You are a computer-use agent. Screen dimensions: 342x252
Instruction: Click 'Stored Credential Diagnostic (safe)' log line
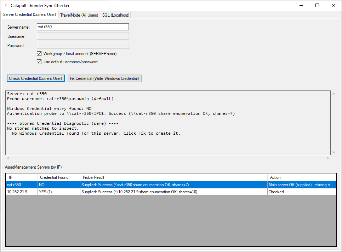63,123
